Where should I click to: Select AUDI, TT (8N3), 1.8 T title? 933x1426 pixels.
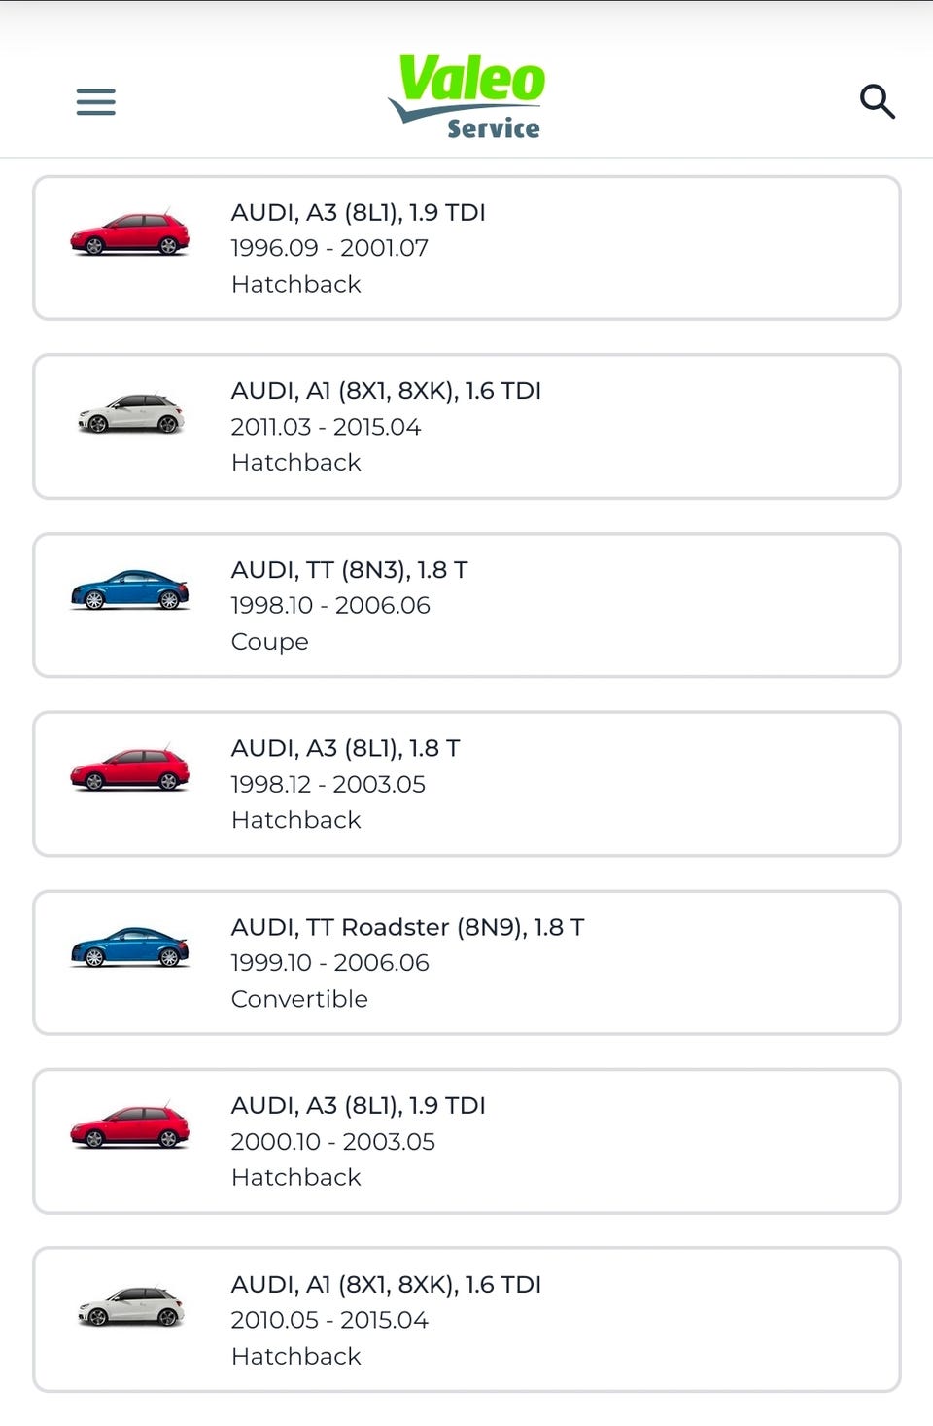coord(349,570)
